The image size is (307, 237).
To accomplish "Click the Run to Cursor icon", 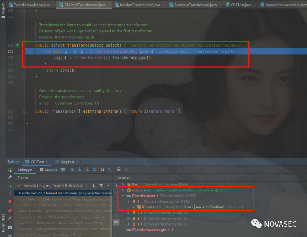I will click(109, 169).
